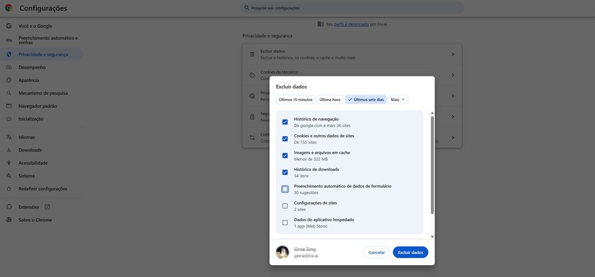This screenshot has height=277, width=595.
Task: Click the Desempenho speedometer icon
Action: (x=9, y=68)
